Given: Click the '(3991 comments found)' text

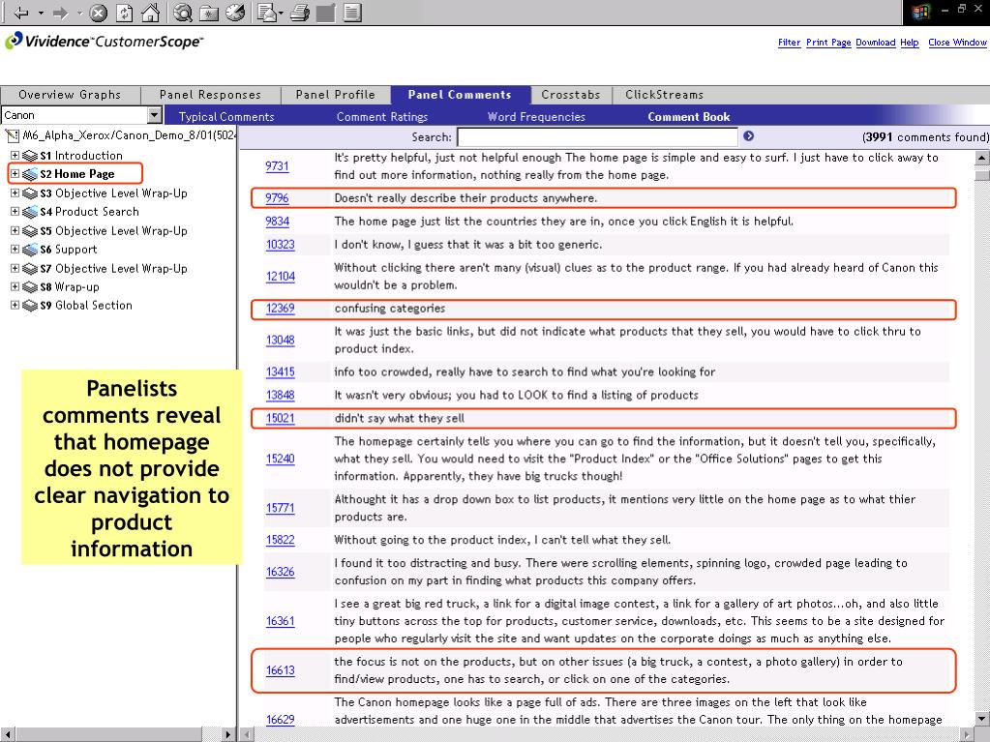Looking at the screenshot, I should click(925, 137).
